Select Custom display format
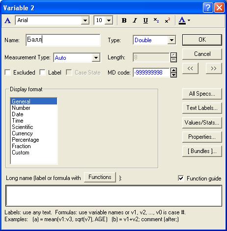This screenshot has height=231, width=227. [34, 153]
